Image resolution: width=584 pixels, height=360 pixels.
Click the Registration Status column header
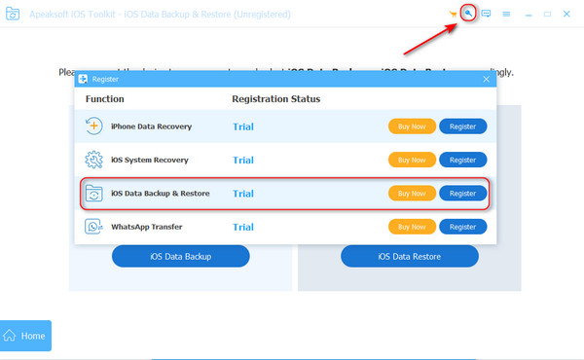tap(276, 98)
